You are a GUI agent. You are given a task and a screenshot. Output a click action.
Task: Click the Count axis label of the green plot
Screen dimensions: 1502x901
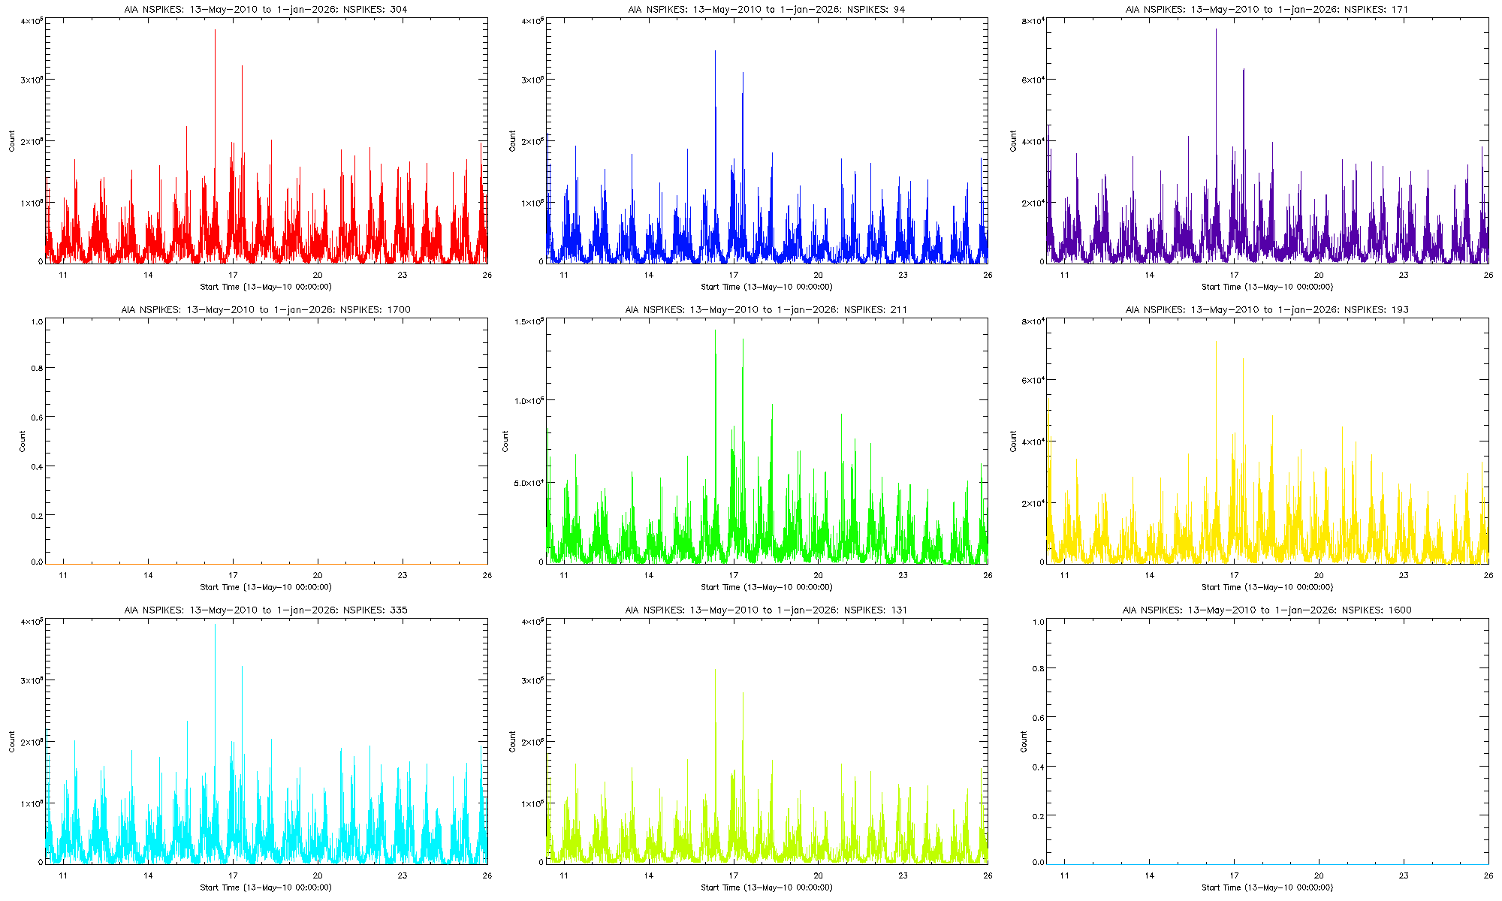pyautogui.click(x=505, y=441)
